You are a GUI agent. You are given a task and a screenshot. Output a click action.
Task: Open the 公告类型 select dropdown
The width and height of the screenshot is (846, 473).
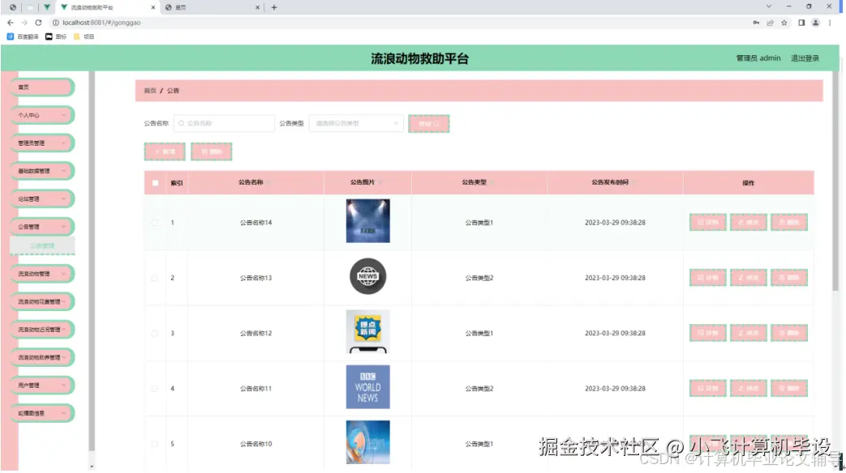(356, 123)
